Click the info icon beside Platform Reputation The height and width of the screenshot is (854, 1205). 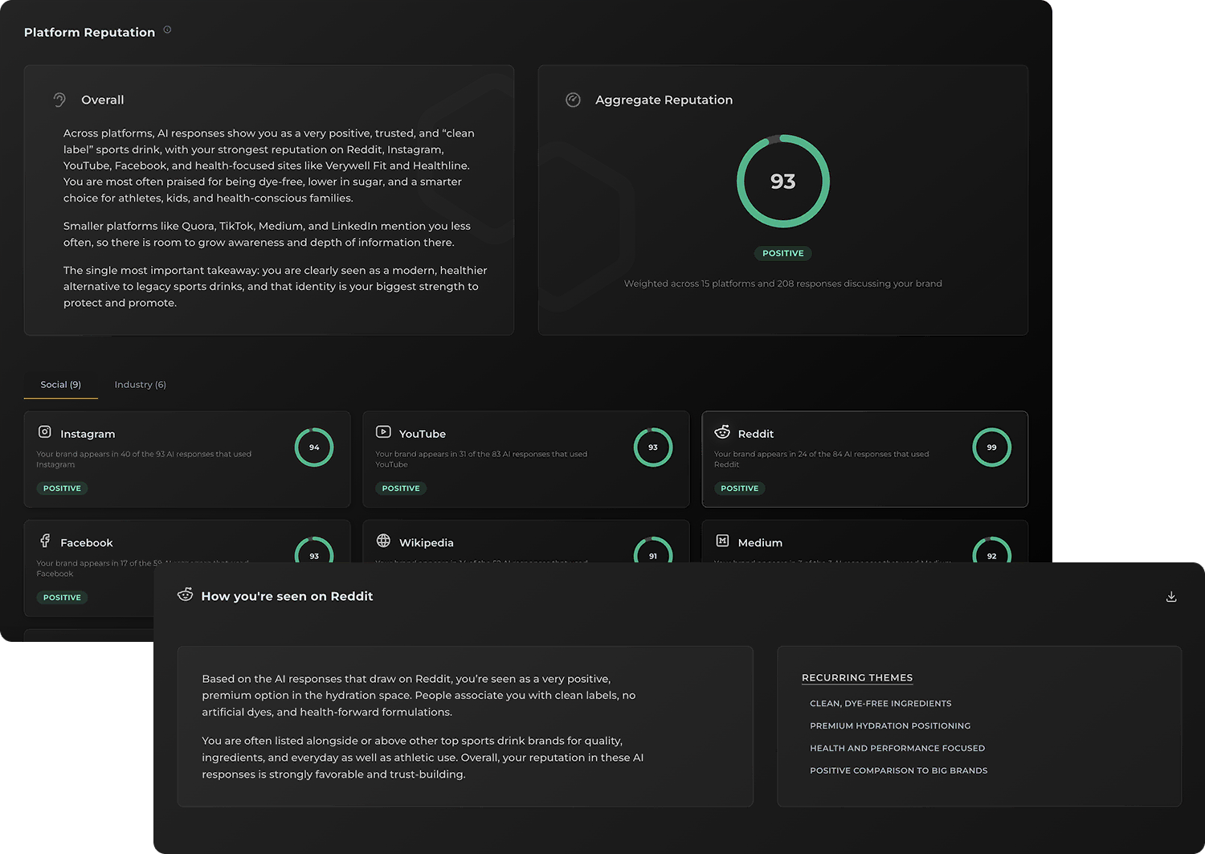point(167,30)
